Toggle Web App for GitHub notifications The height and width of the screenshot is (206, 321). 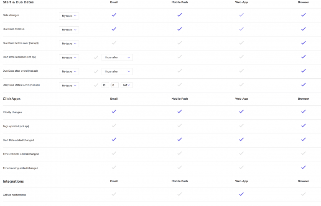pos(241,194)
